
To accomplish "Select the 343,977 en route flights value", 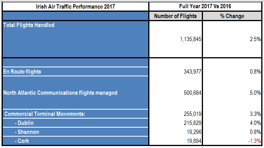I will 192,72.
